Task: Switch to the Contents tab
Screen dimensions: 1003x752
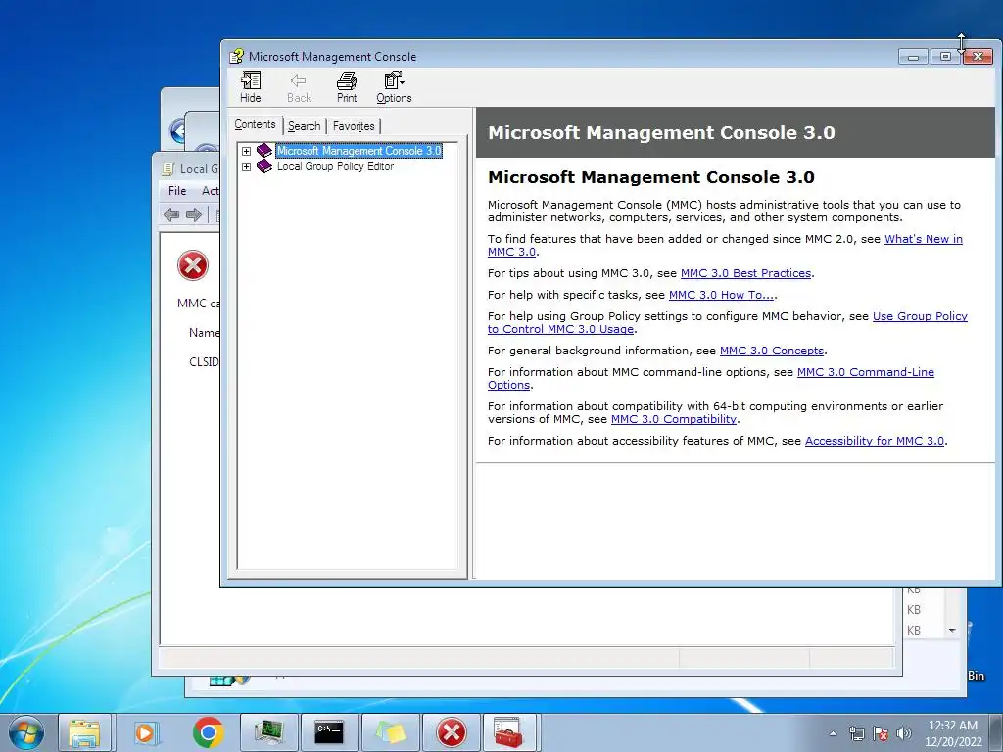Action: pyautogui.click(x=255, y=124)
